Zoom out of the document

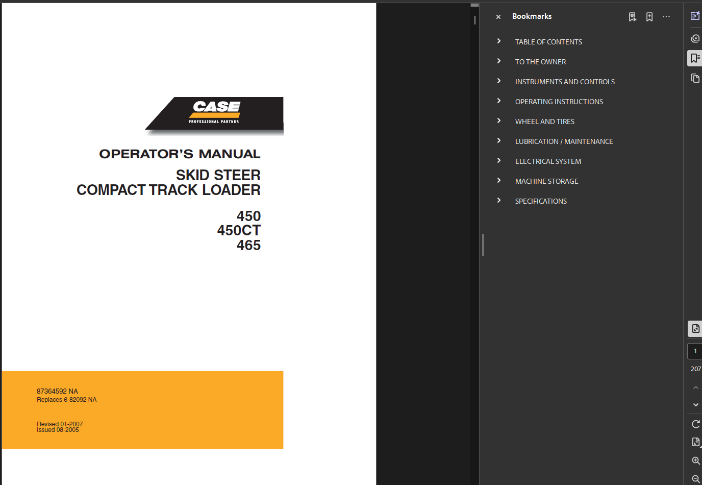(695, 479)
